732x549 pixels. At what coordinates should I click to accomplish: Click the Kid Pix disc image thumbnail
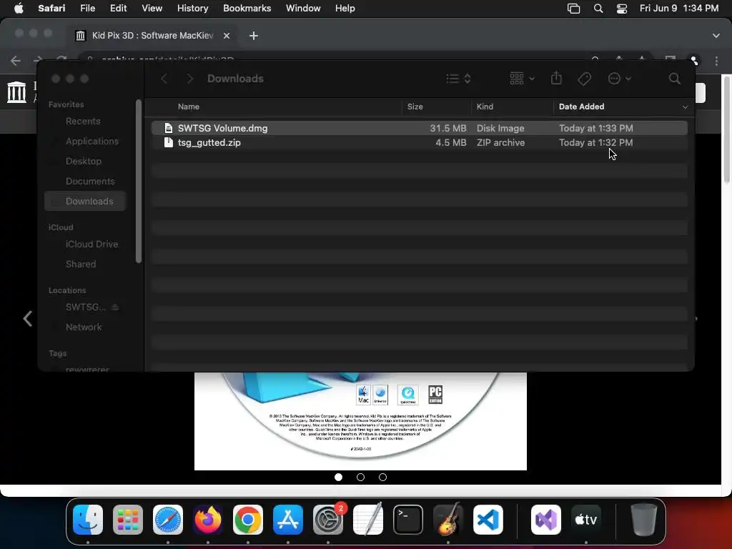(x=360, y=420)
